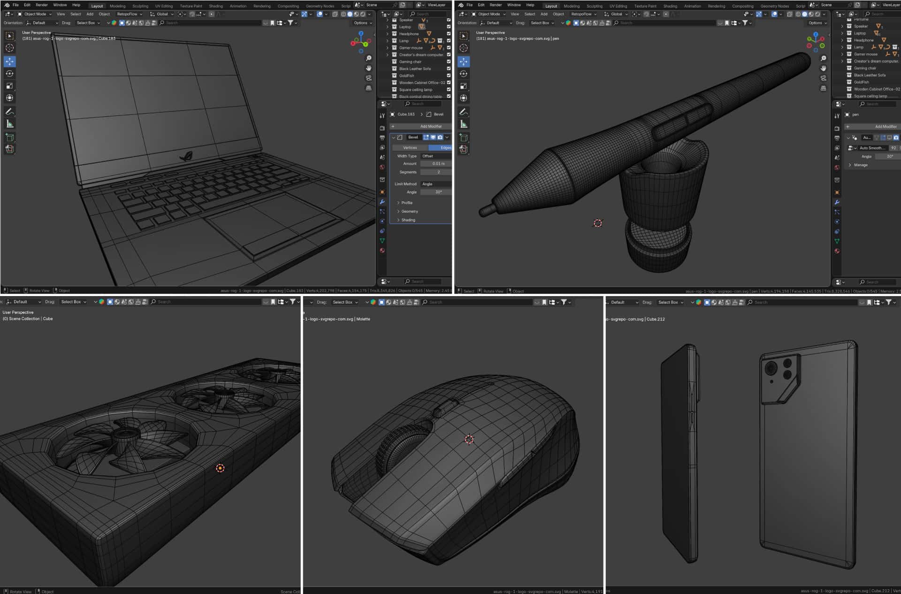Expand the Lamp collection in the outliner
Image resolution: width=901 pixels, height=594 pixels.
pos(388,41)
